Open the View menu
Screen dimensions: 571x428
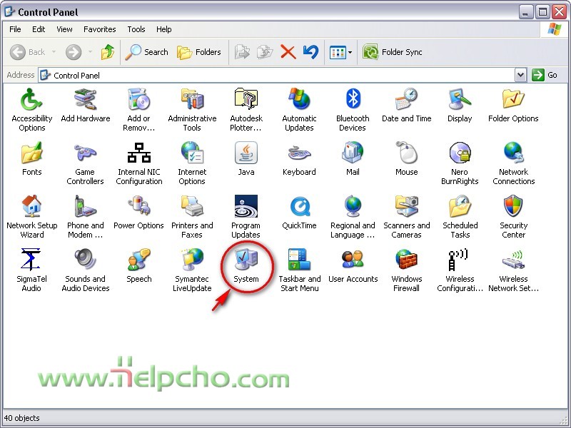click(x=64, y=29)
